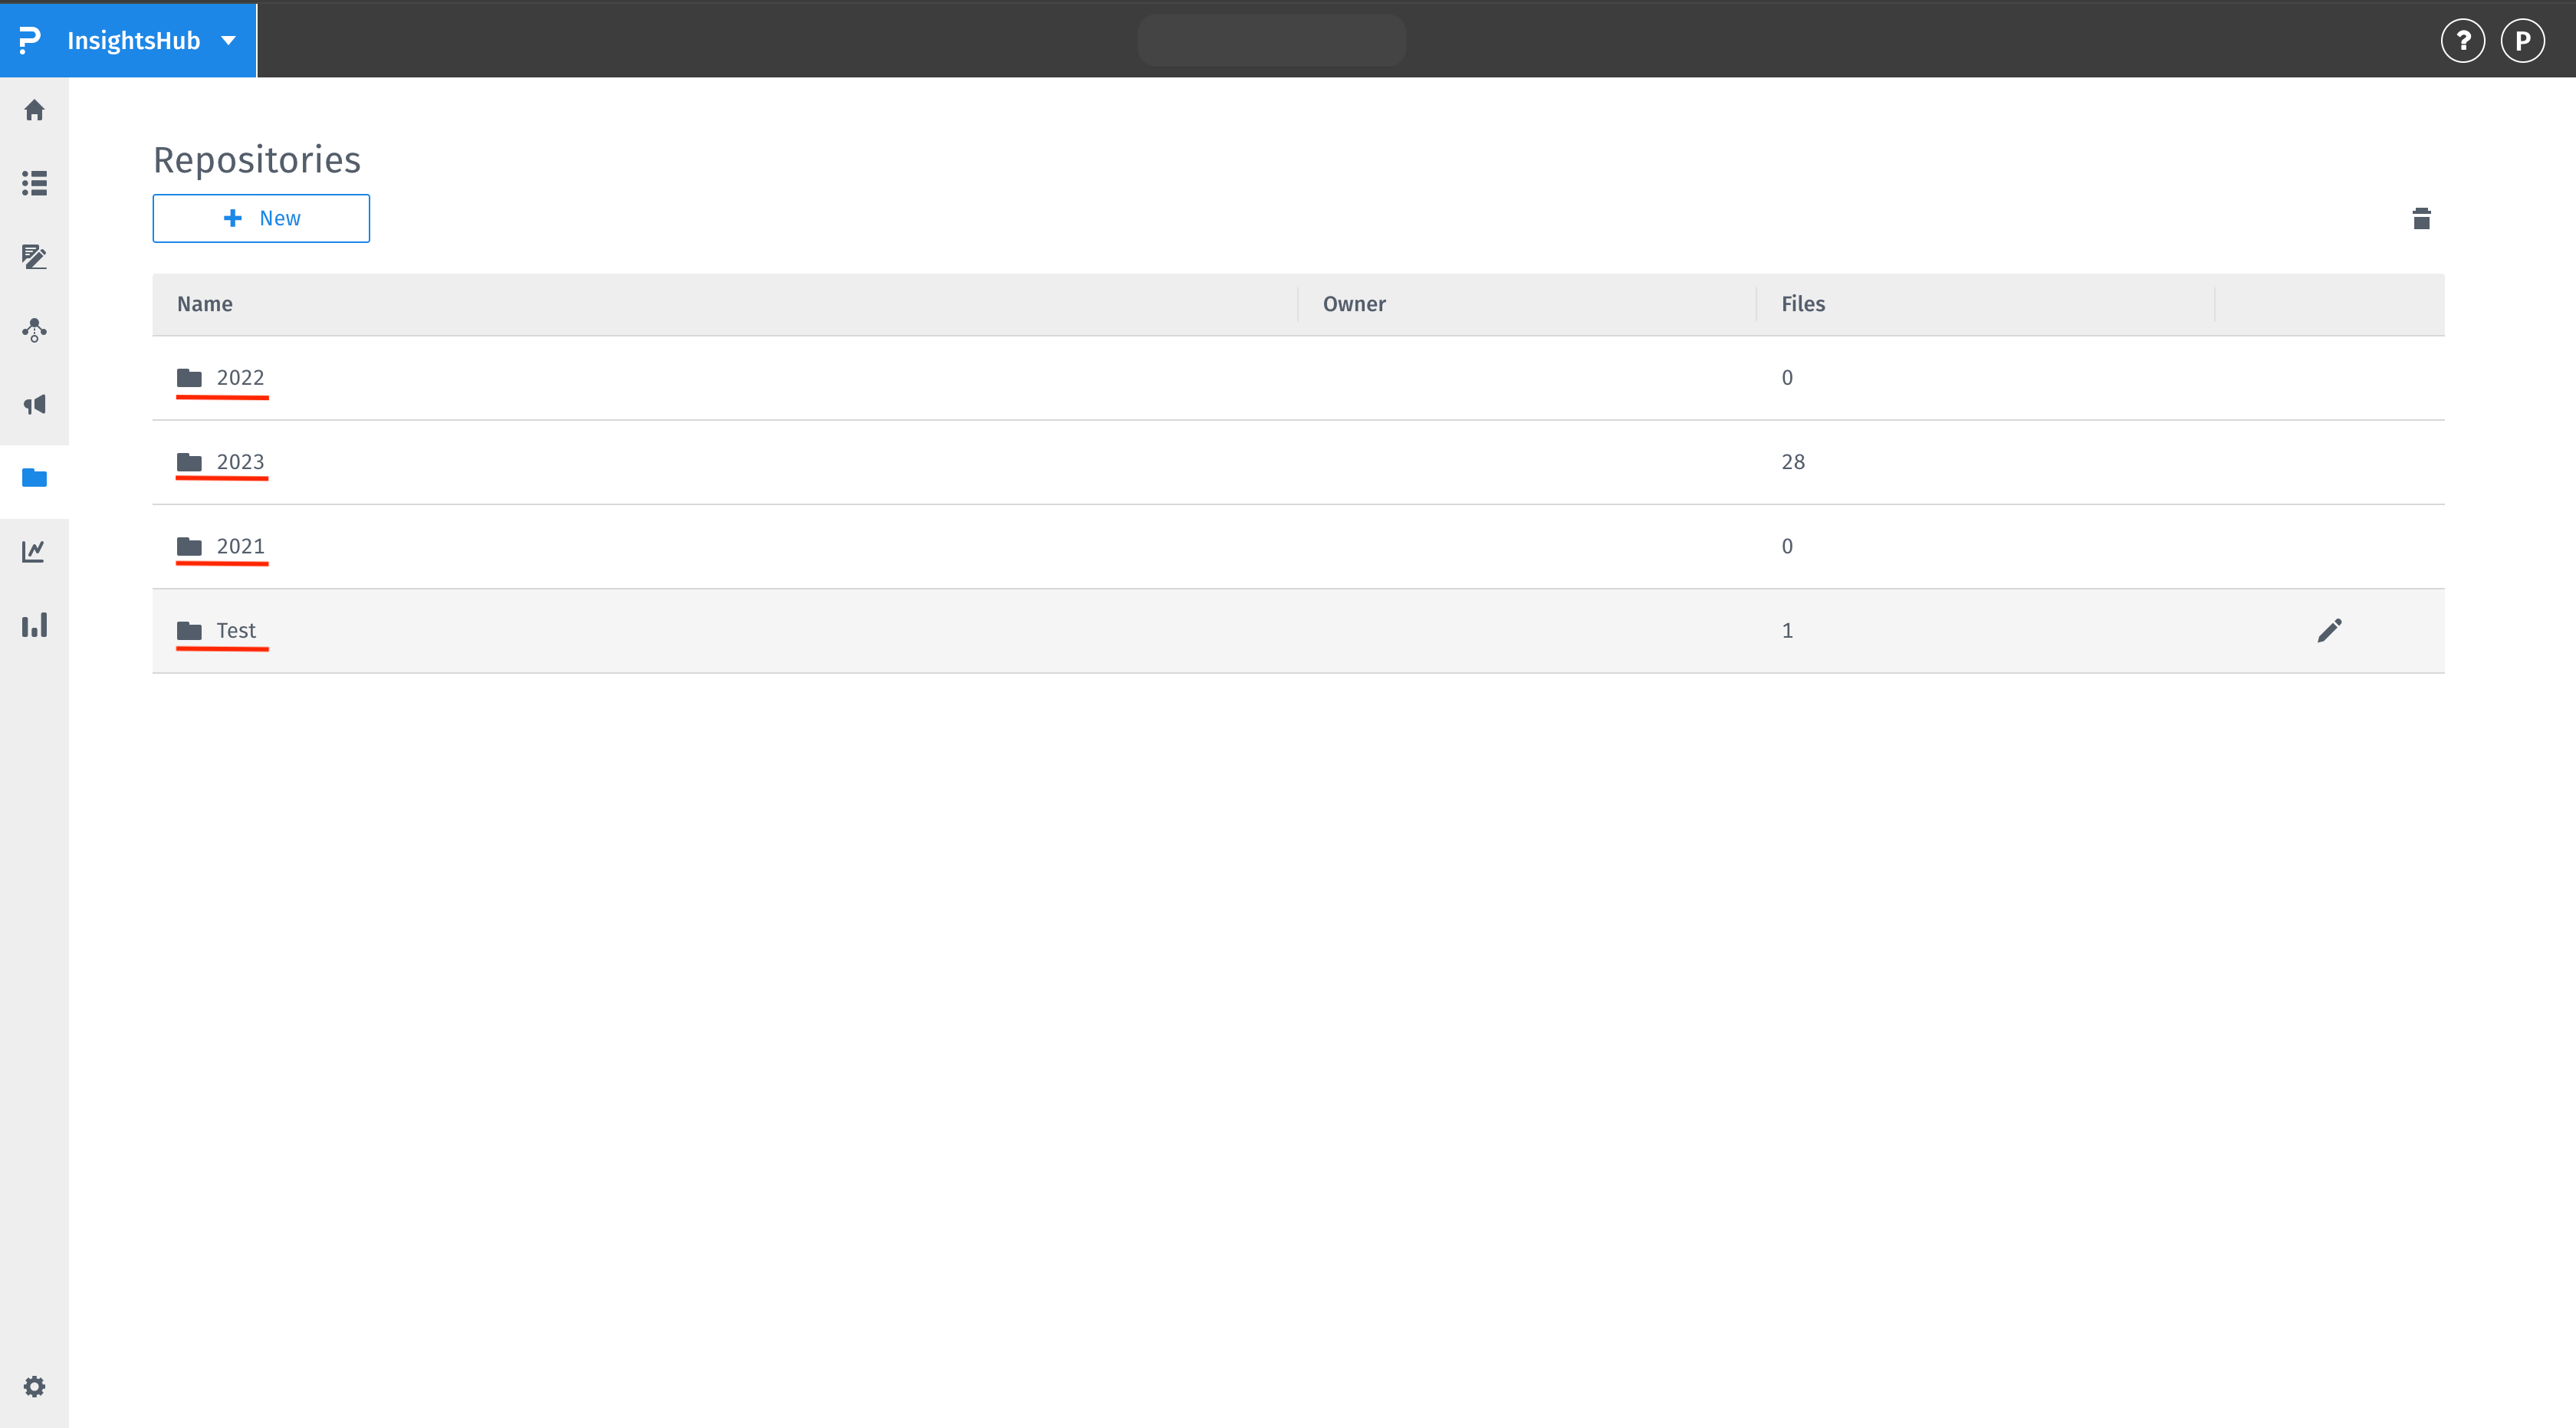Open the P profile avatar
The width and height of the screenshot is (2576, 1428).
(2523, 40)
